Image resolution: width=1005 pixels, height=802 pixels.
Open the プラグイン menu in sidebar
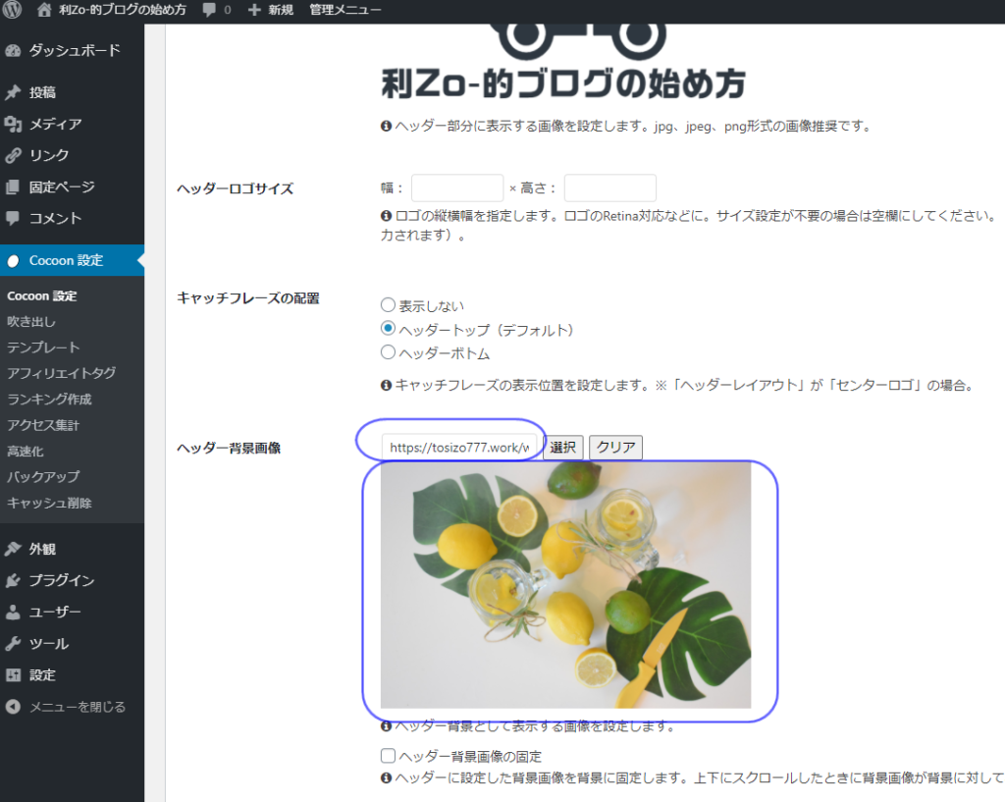pyautogui.click(x=61, y=580)
